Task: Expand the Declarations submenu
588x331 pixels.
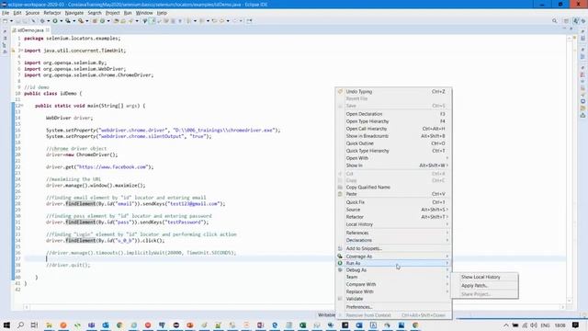Action: [x=393, y=240]
